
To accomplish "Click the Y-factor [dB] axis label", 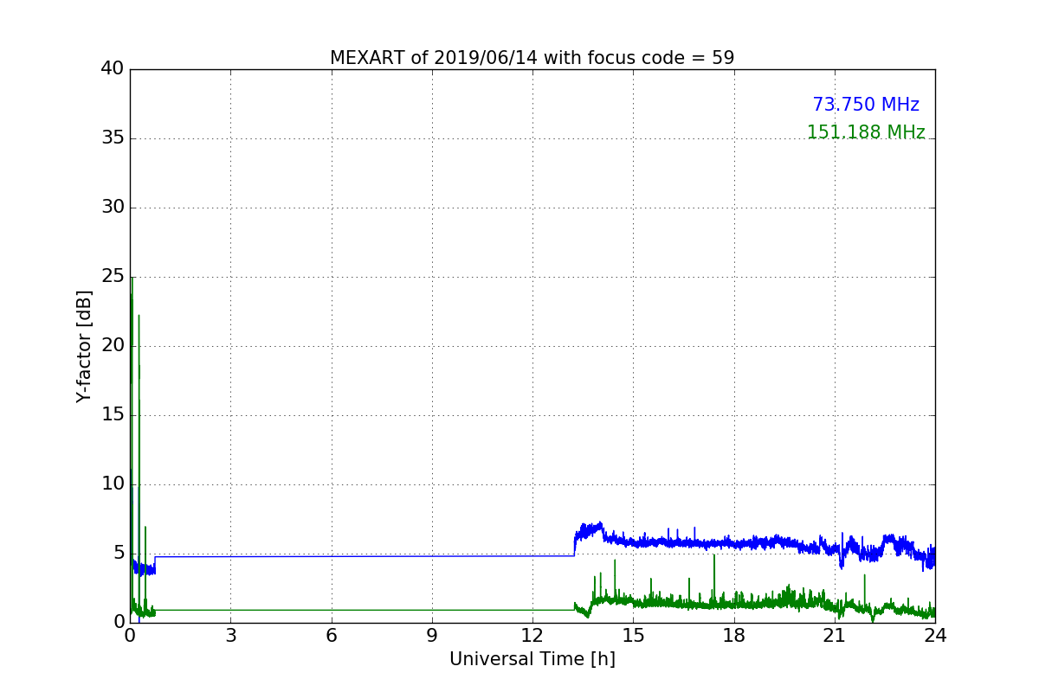I will [x=84, y=346].
